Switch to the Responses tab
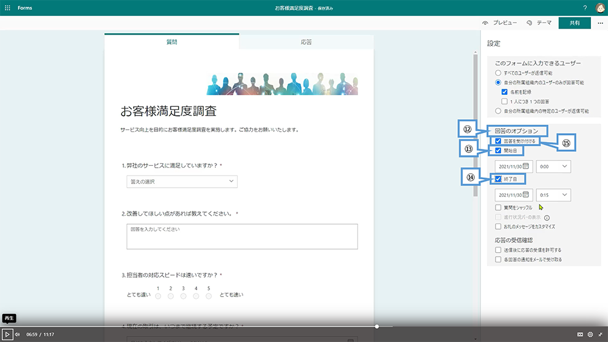This screenshot has height=342, width=608. 306,42
